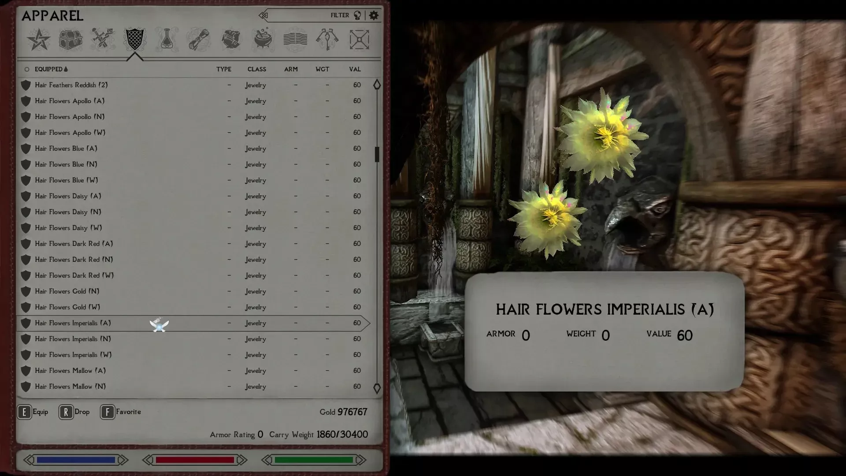Select Hair Flowers Blue (A) row
The image size is (846, 476).
[194, 149]
